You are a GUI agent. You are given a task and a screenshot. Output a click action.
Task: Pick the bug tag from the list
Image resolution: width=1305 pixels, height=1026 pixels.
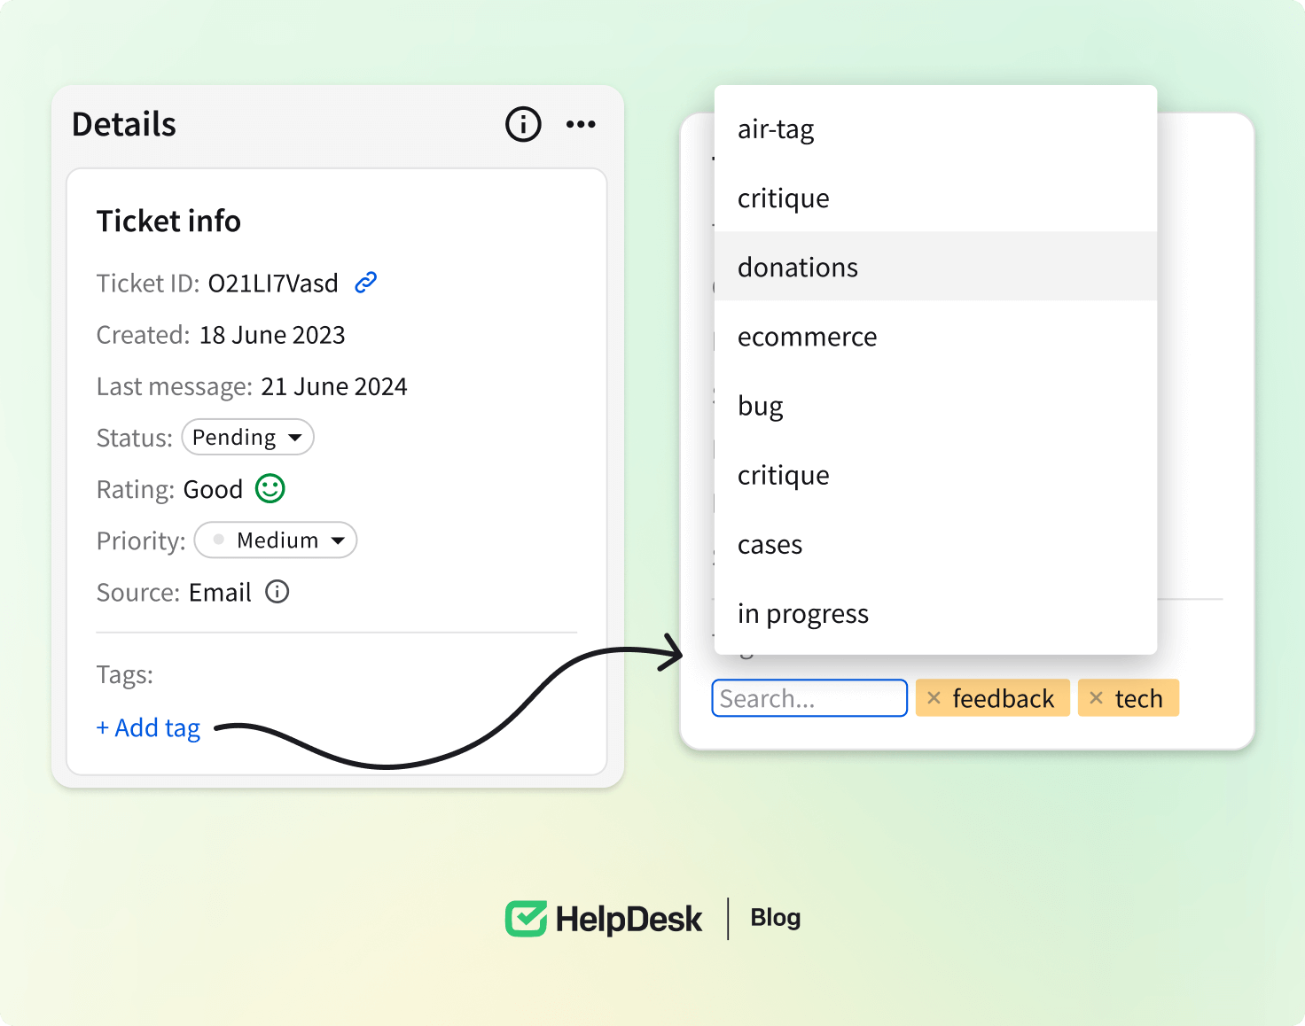761,406
